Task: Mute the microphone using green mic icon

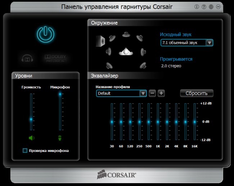Action: tap(60, 138)
